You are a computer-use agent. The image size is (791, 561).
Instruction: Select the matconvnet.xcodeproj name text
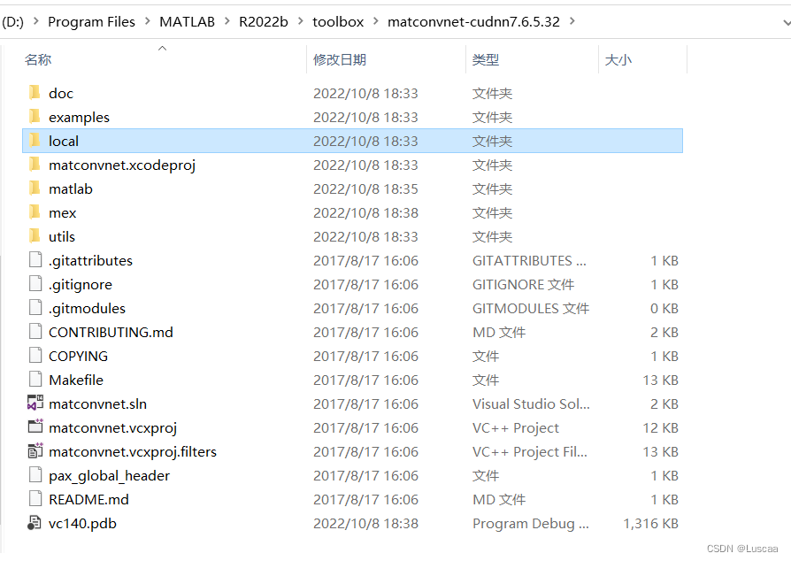tap(122, 165)
